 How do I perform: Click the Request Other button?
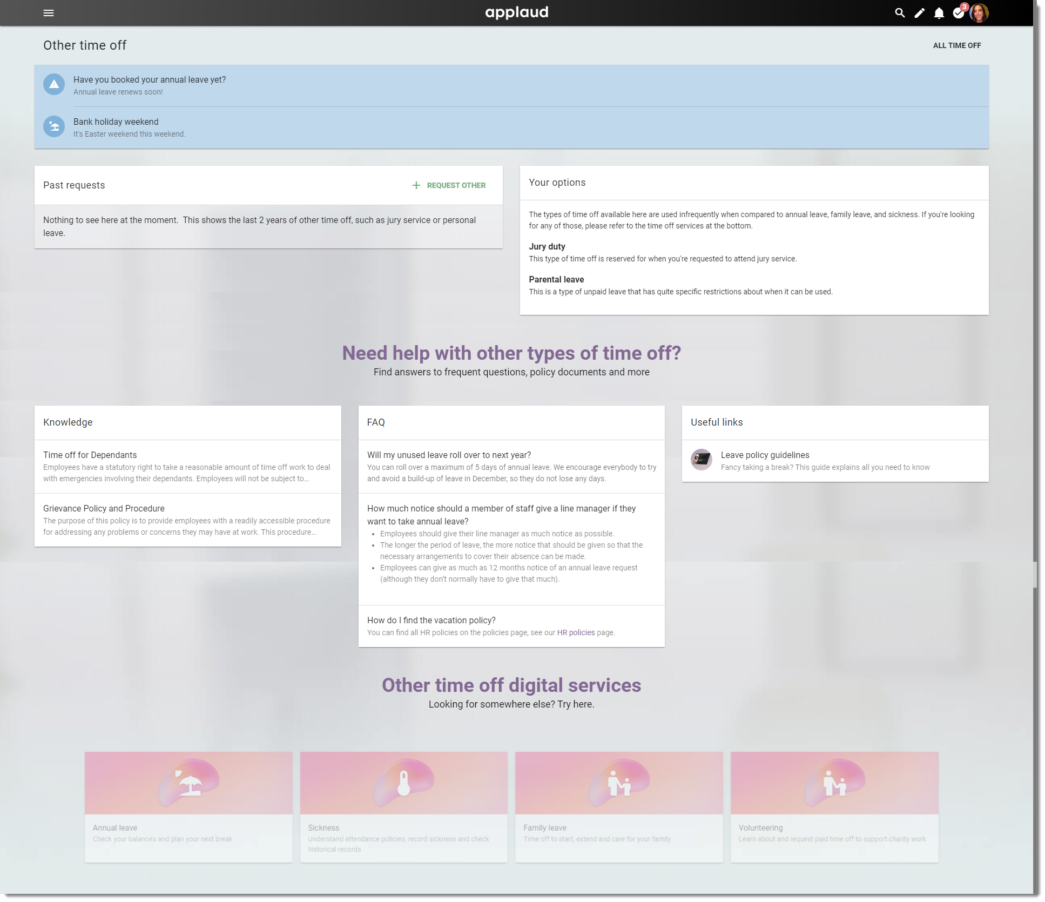point(449,185)
